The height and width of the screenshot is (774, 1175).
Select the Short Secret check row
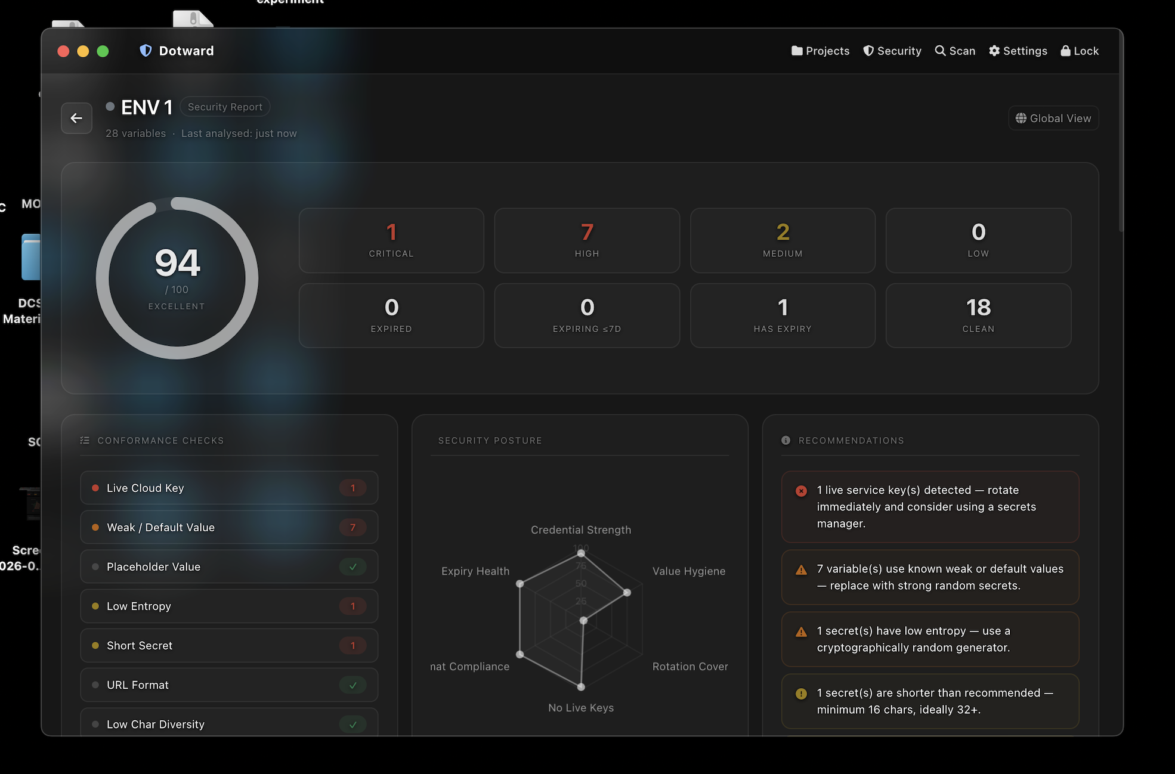pyautogui.click(x=229, y=645)
